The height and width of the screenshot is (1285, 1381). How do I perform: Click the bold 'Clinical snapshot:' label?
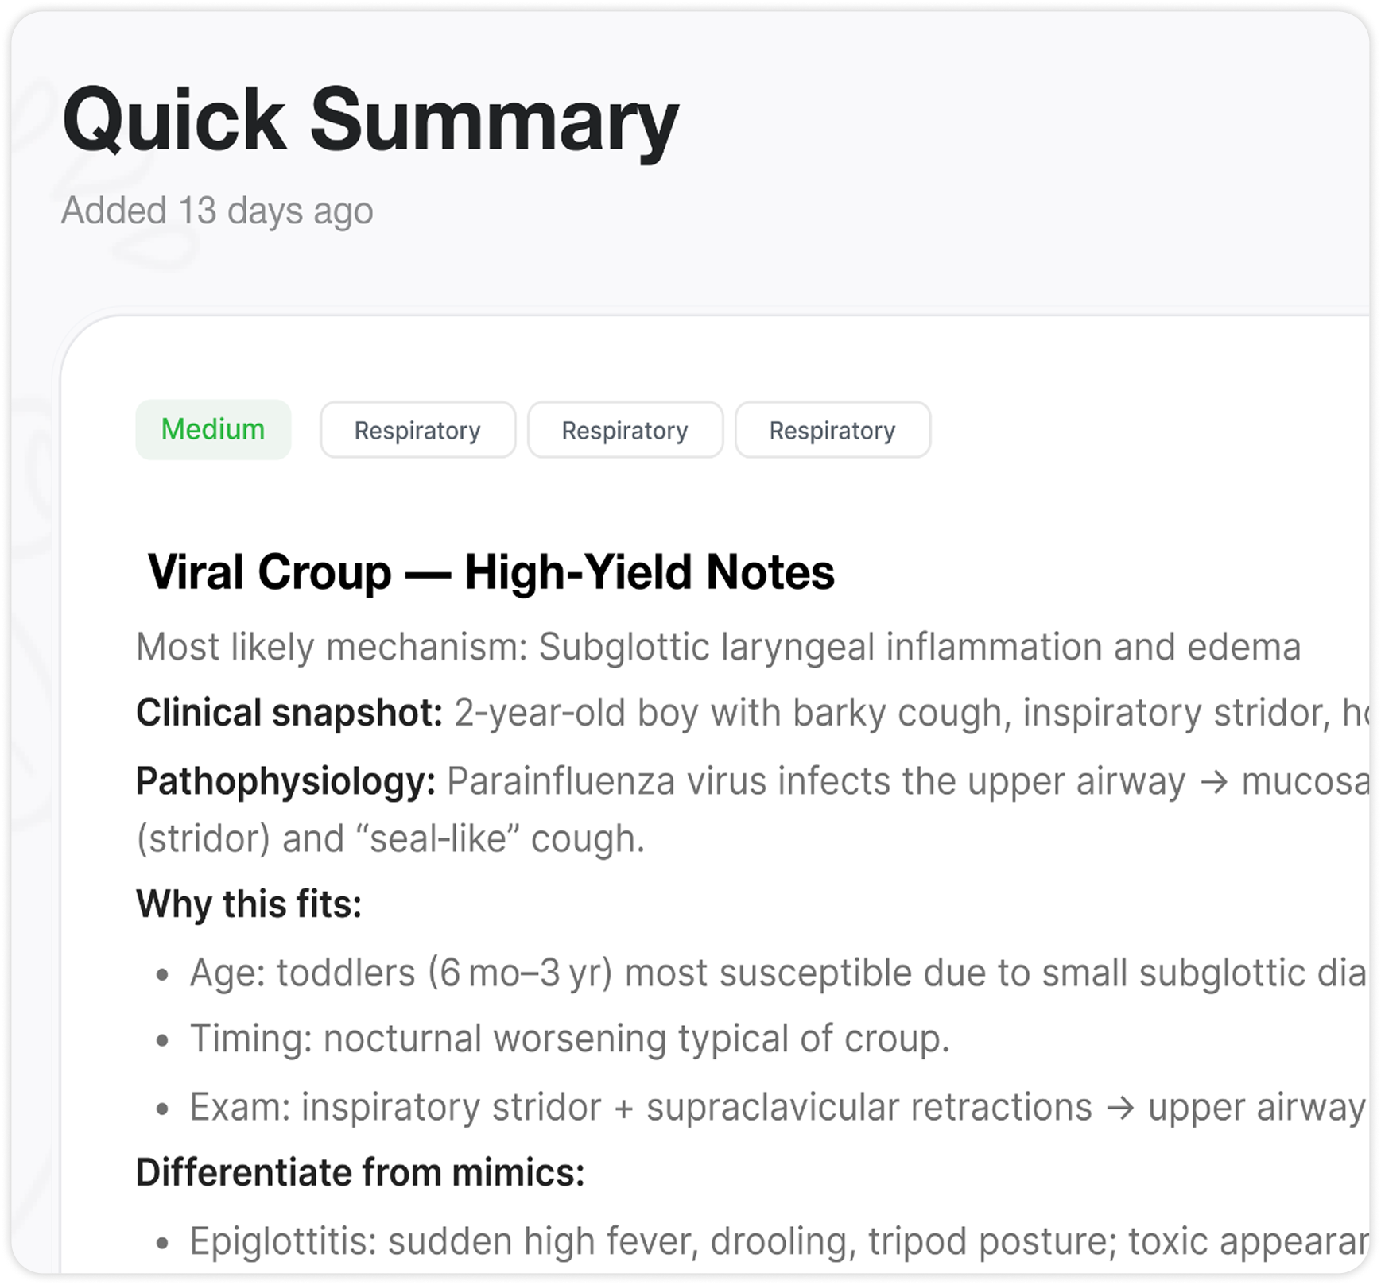coord(289,713)
